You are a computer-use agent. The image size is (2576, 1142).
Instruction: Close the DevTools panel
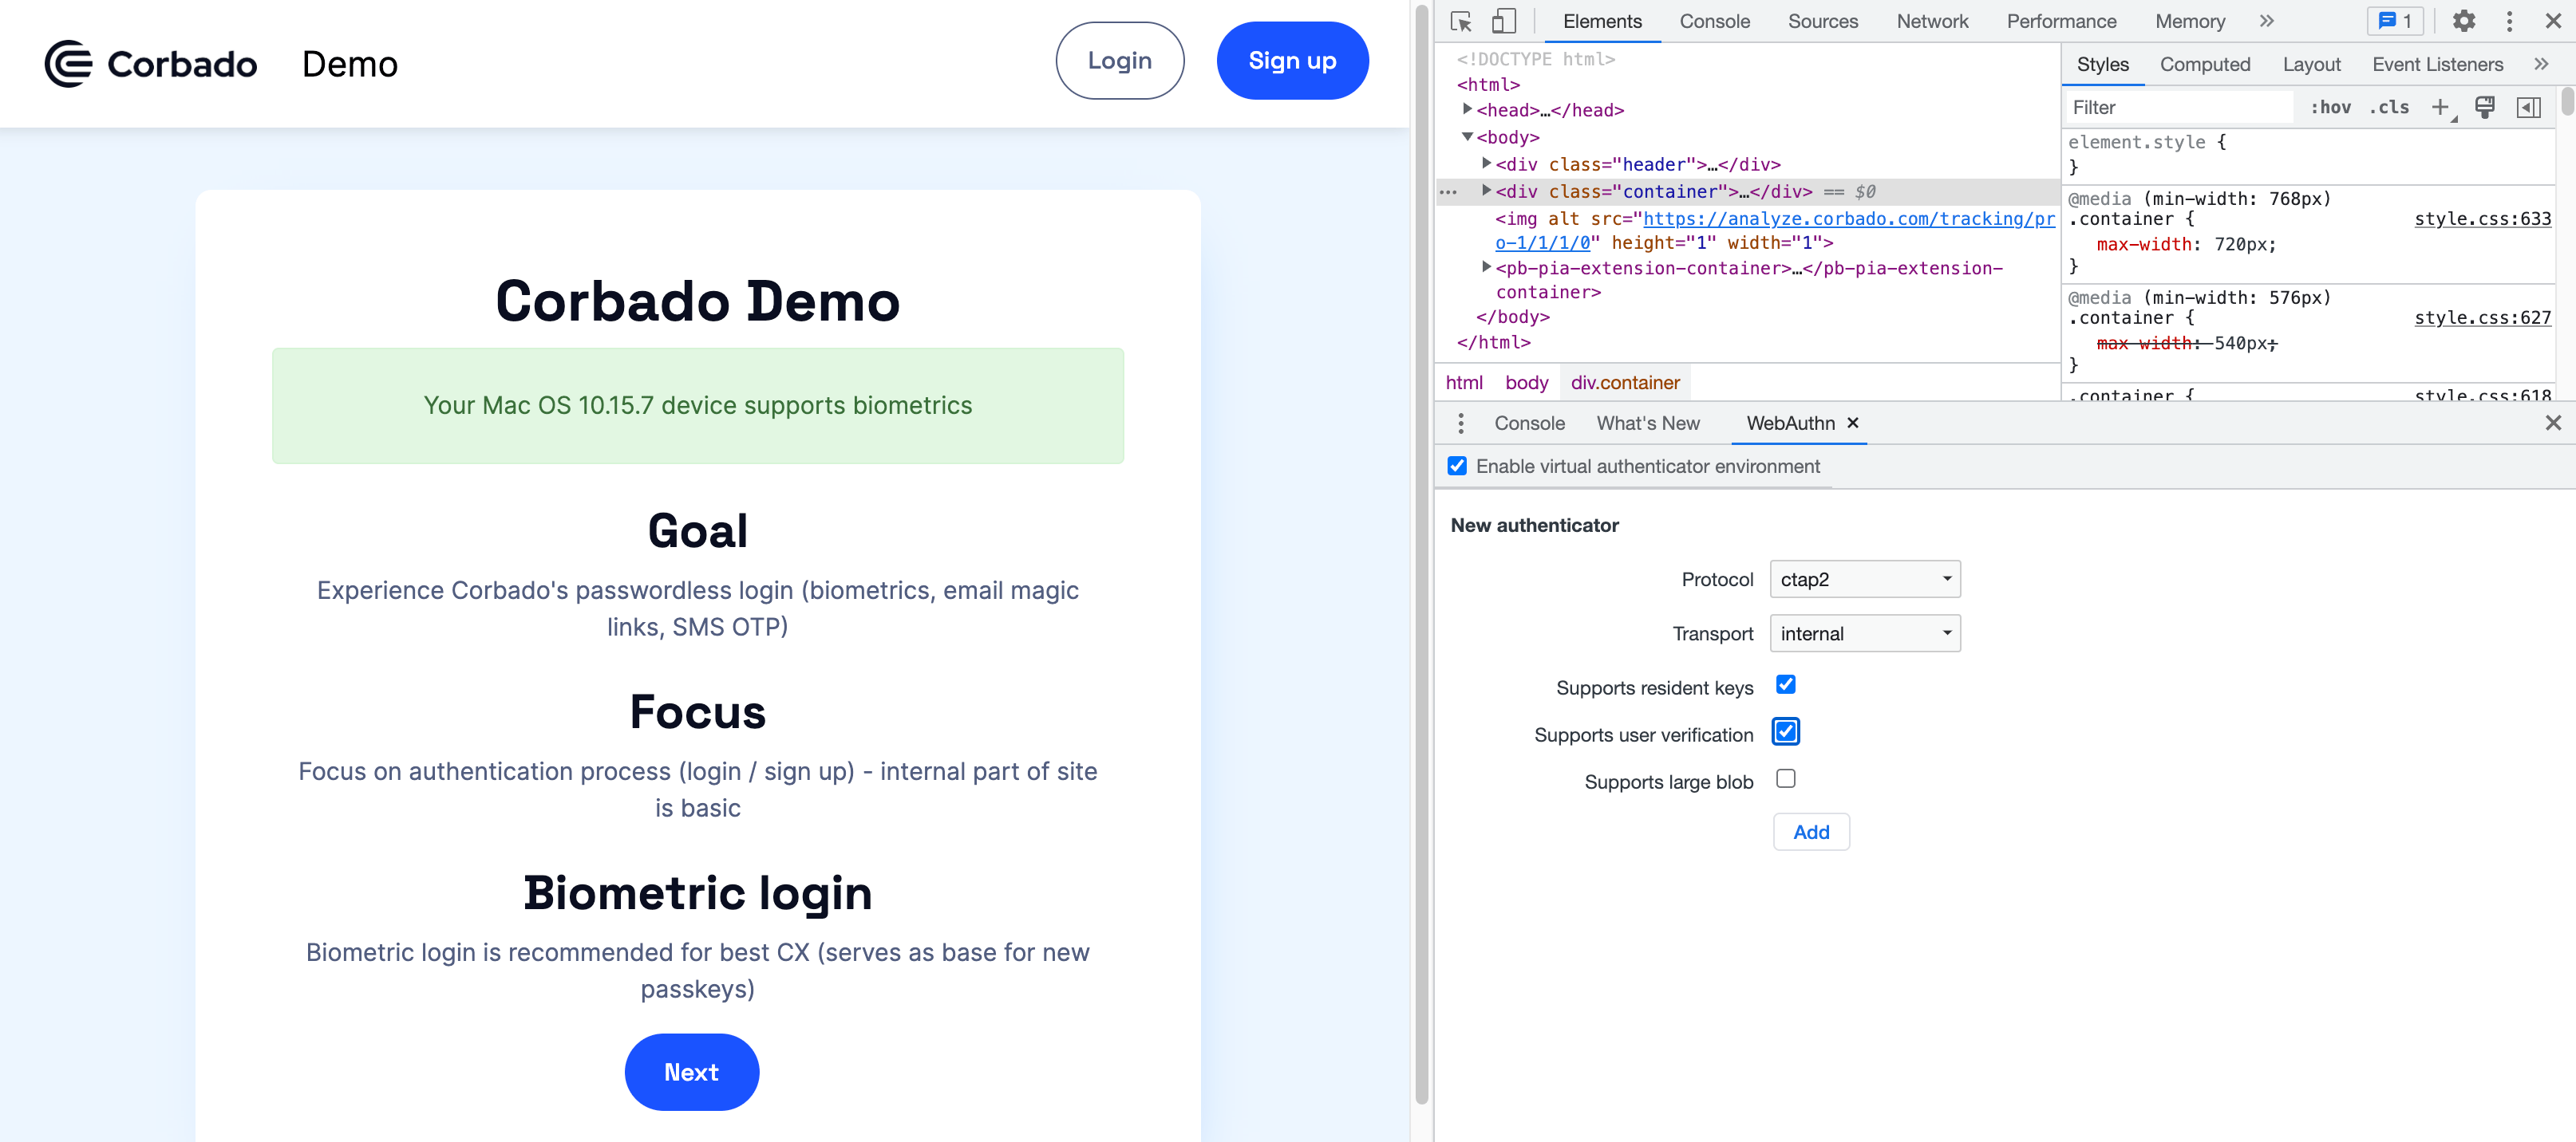click(x=2553, y=21)
